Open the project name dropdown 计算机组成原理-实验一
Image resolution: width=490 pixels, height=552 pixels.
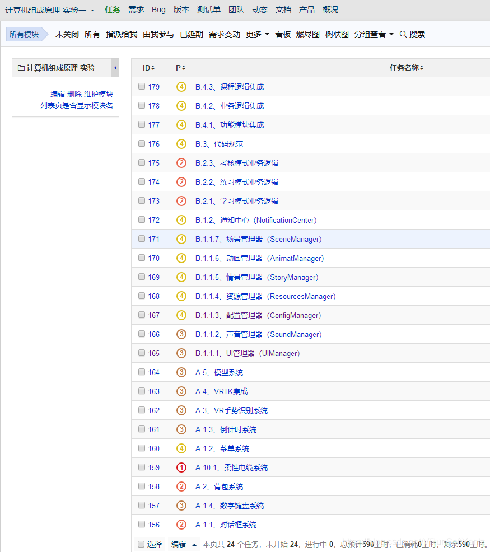(49, 10)
